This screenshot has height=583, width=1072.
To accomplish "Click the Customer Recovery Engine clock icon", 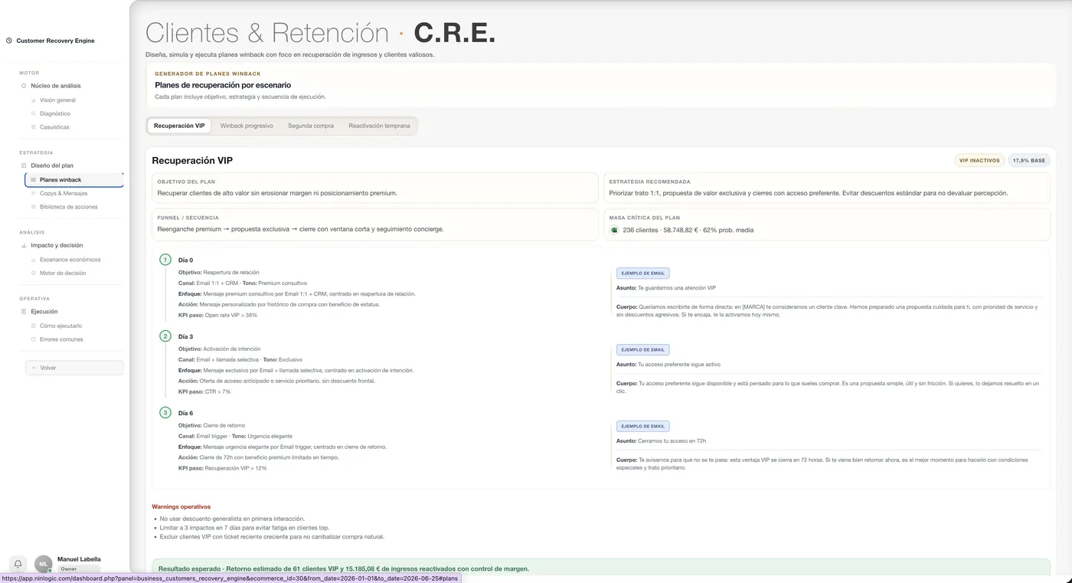I will click(x=9, y=41).
